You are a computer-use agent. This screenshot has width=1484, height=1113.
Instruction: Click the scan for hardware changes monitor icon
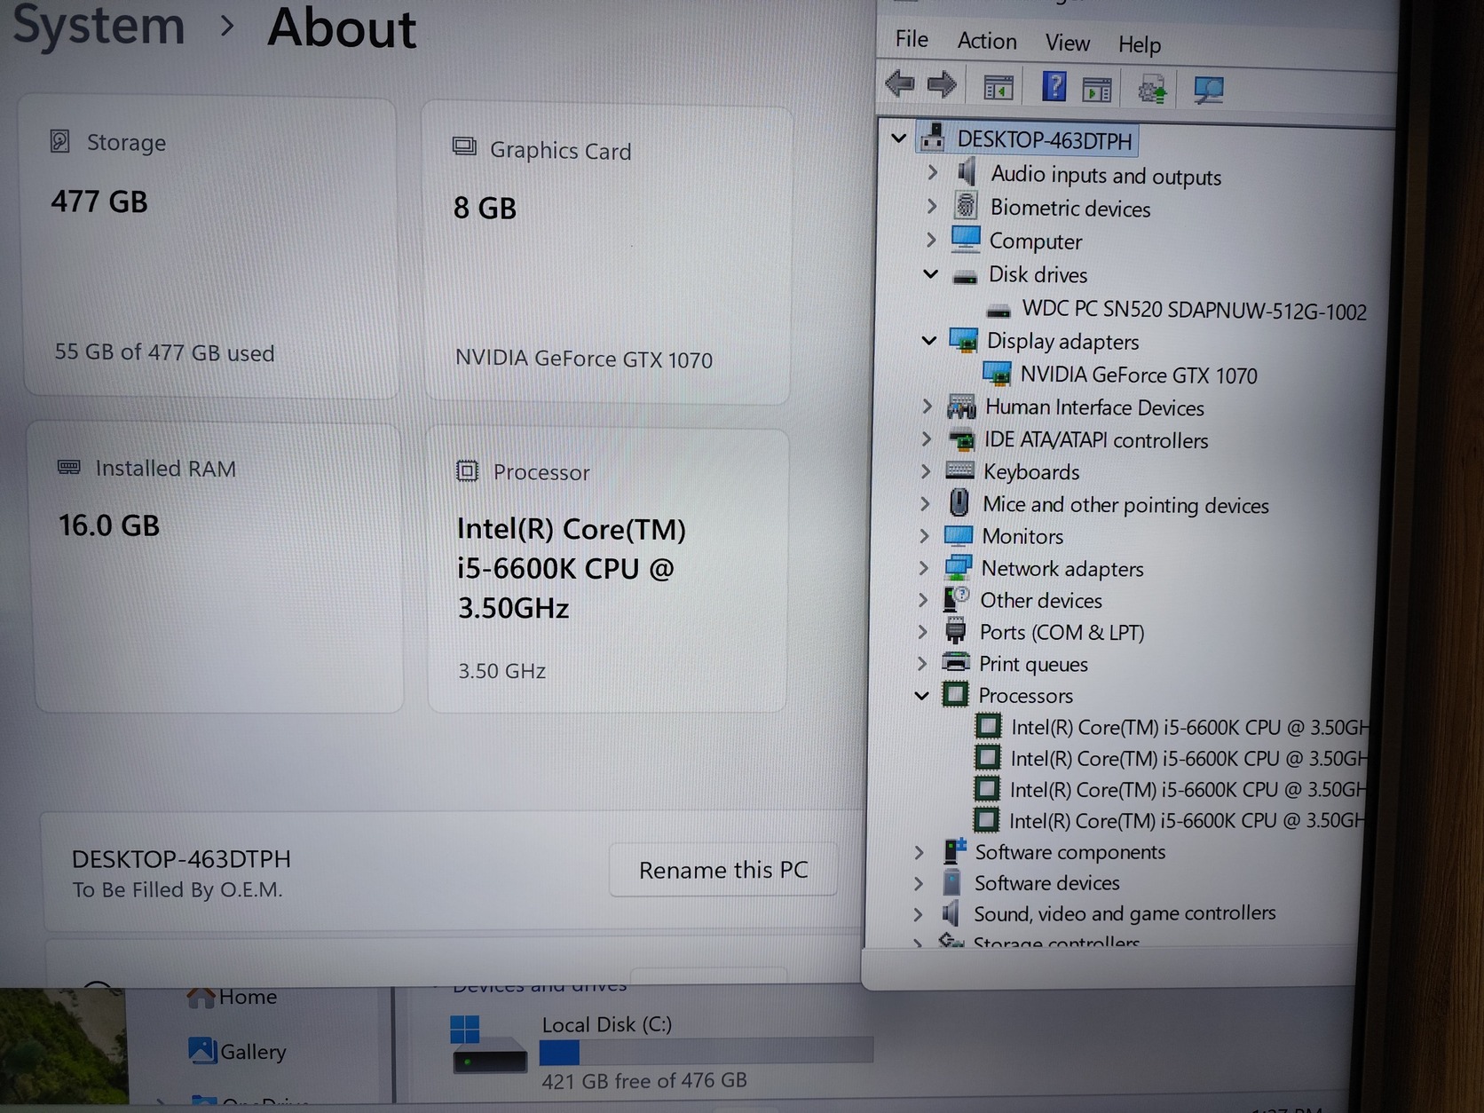coord(1208,90)
